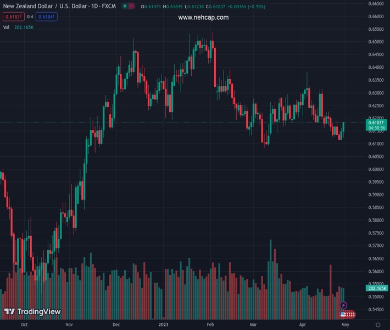390x330 pixels.
Task: Toggle the market status indicator beside FXCM
Action: (x=127, y=7)
